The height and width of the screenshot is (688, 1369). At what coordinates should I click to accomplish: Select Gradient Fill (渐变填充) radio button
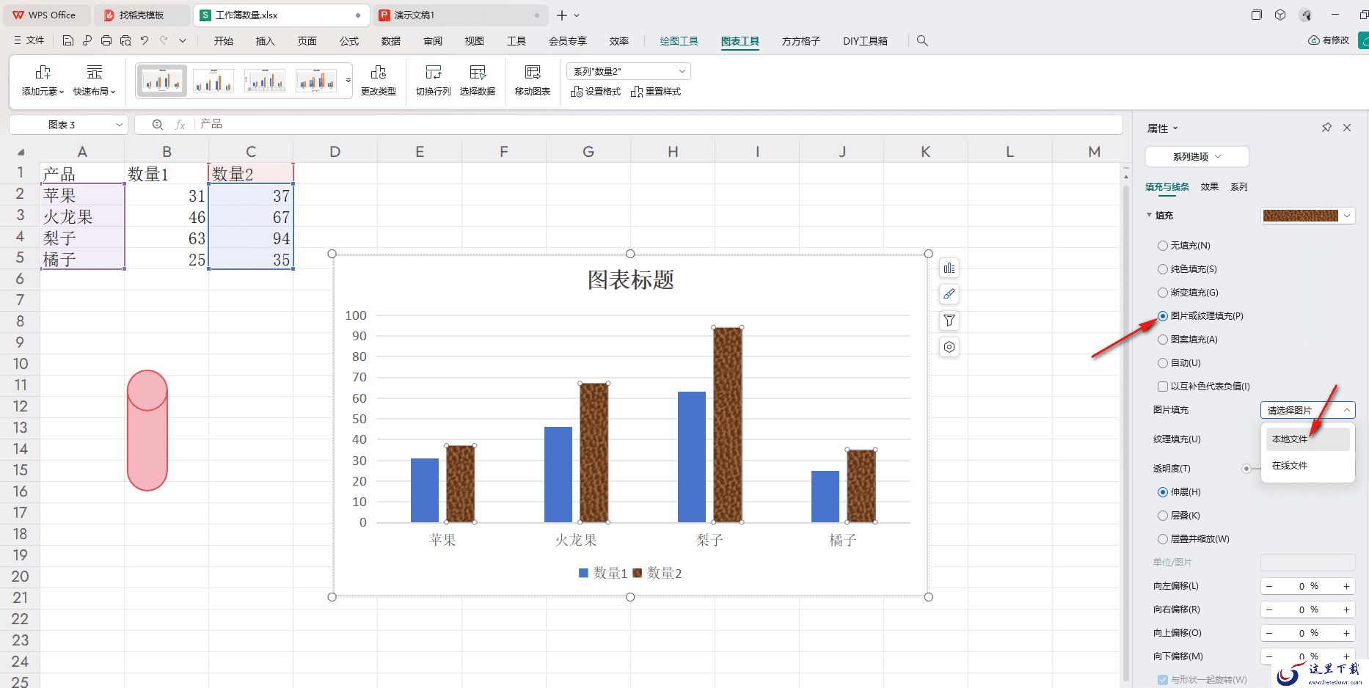(1163, 293)
